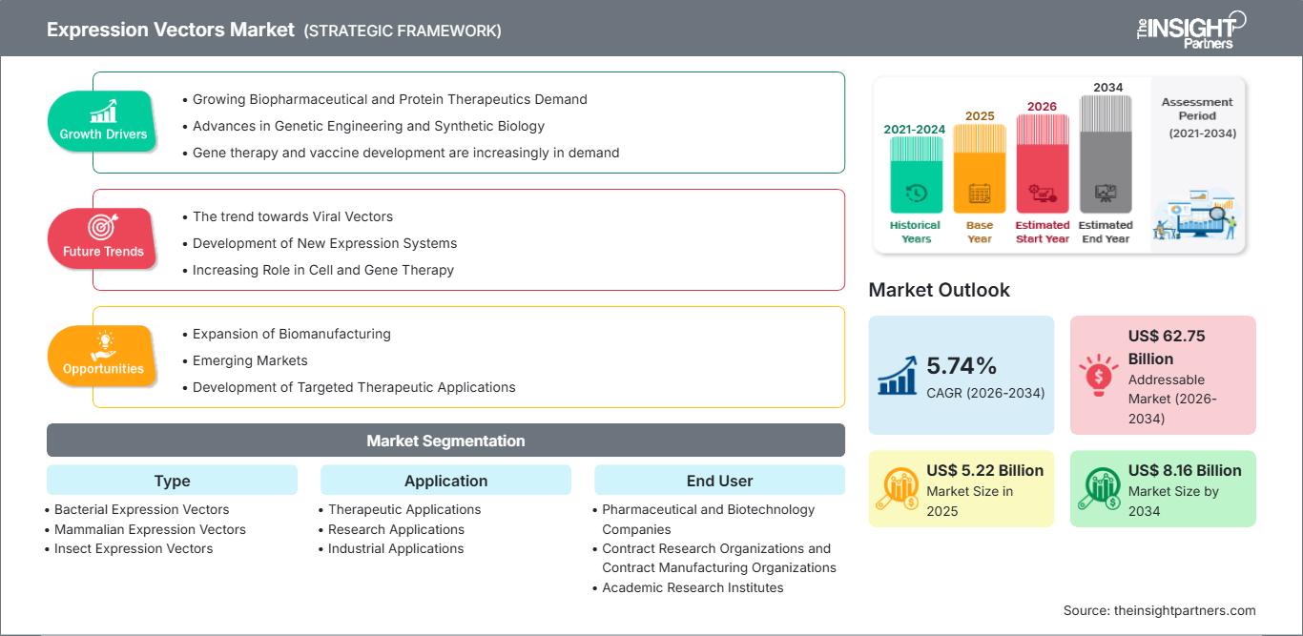Click the Market Segmentation gray banner

pos(445,441)
